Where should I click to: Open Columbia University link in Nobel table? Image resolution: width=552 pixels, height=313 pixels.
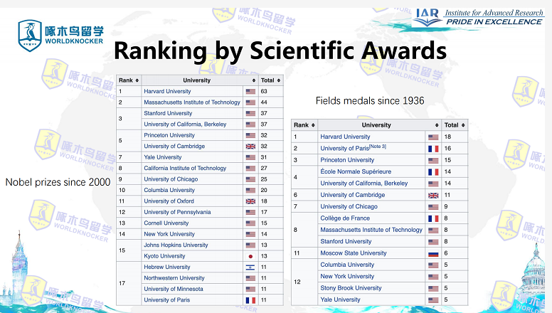click(x=169, y=190)
